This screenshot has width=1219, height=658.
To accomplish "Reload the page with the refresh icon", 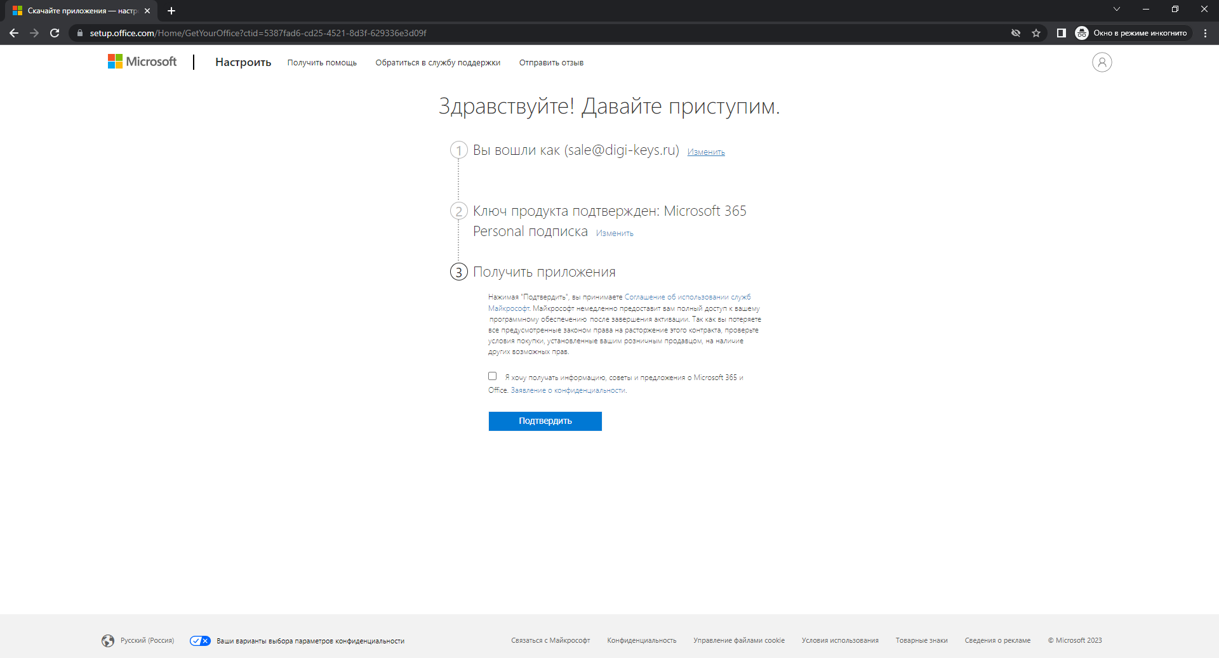I will click(55, 33).
